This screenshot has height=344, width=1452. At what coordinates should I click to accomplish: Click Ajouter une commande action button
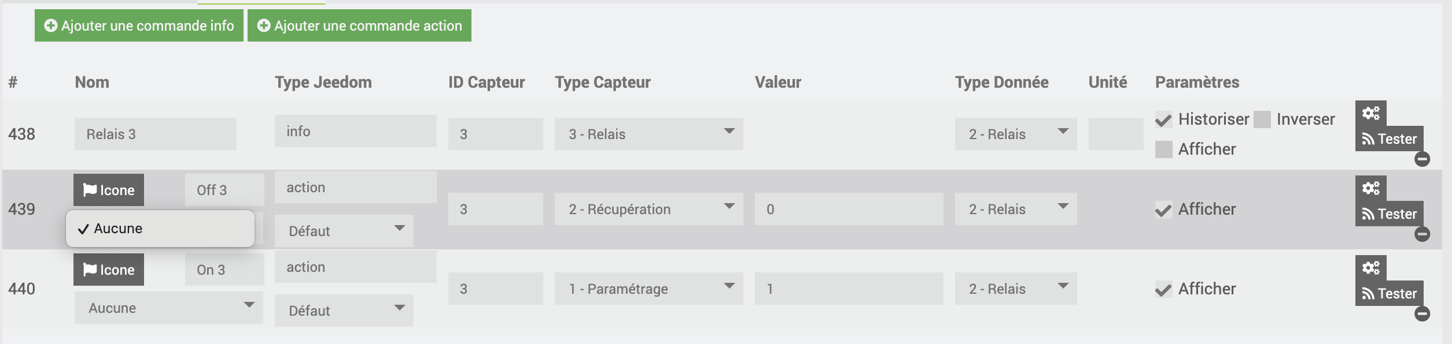click(359, 25)
